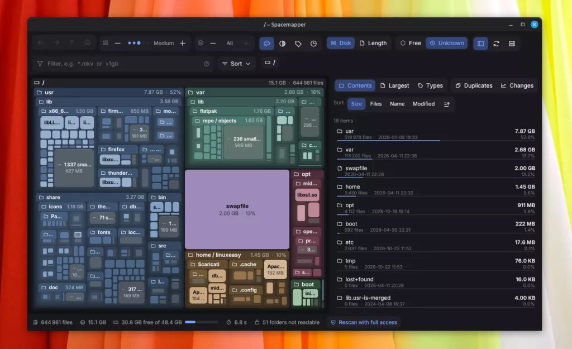This screenshot has height=349, width=572.
Task: Switch size measure to Length
Action: coord(373,43)
